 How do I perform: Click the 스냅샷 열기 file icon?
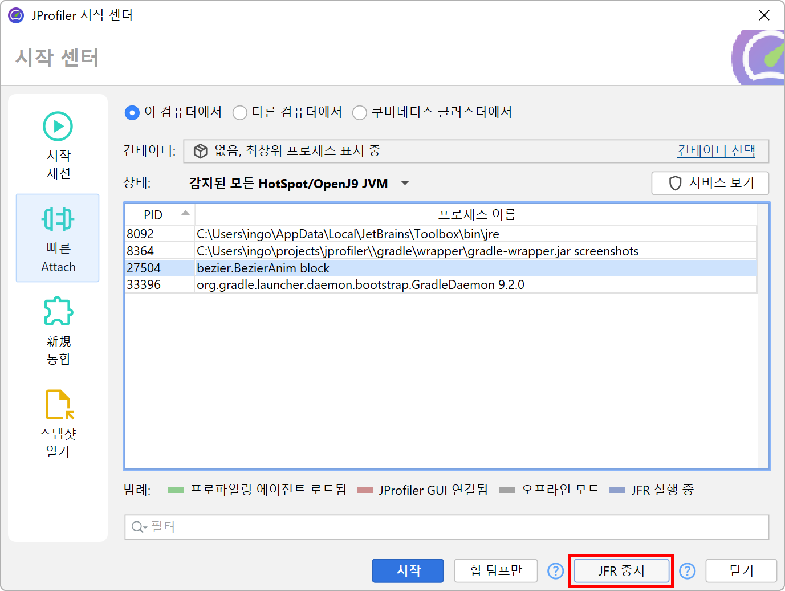point(59,404)
